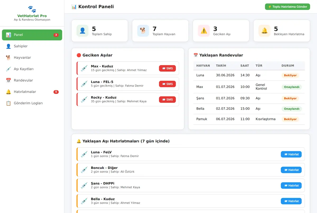The image size is (317, 213).
Task: Click the syringe icon beside Max - Kuduz
Action: tap(84, 68)
